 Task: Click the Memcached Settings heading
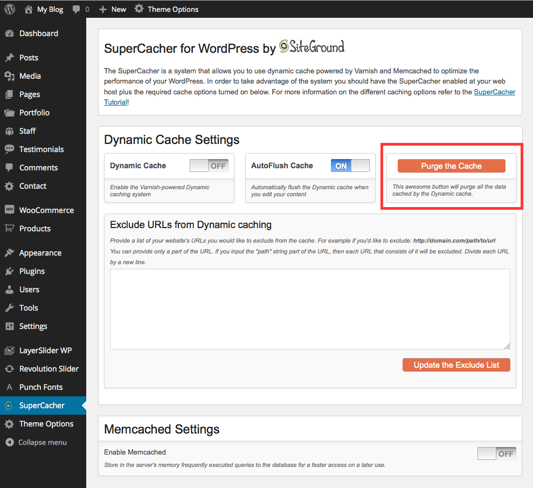[x=162, y=429]
